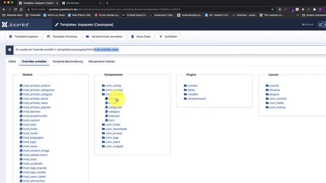Viewport: 326px width, 183px height.
Task: Create override for mod_articles_popular
Action: [x=35, y=107]
